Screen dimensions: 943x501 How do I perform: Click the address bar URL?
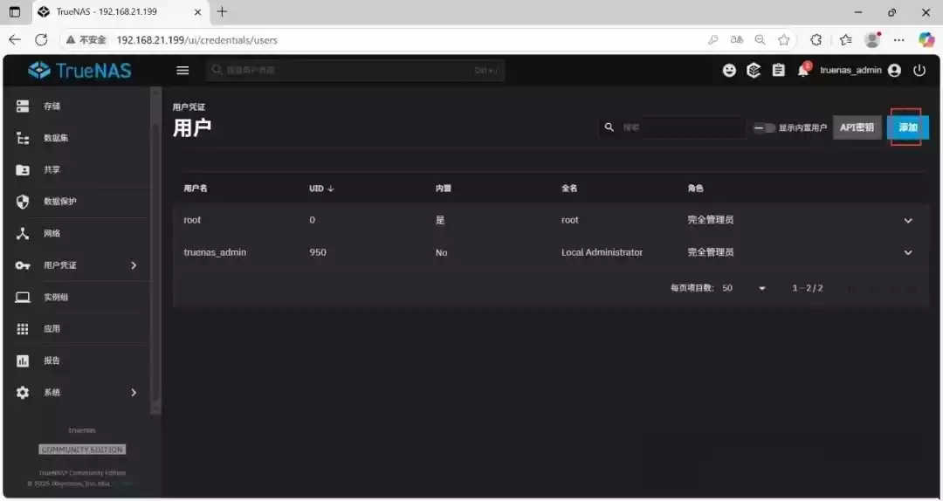(196, 40)
